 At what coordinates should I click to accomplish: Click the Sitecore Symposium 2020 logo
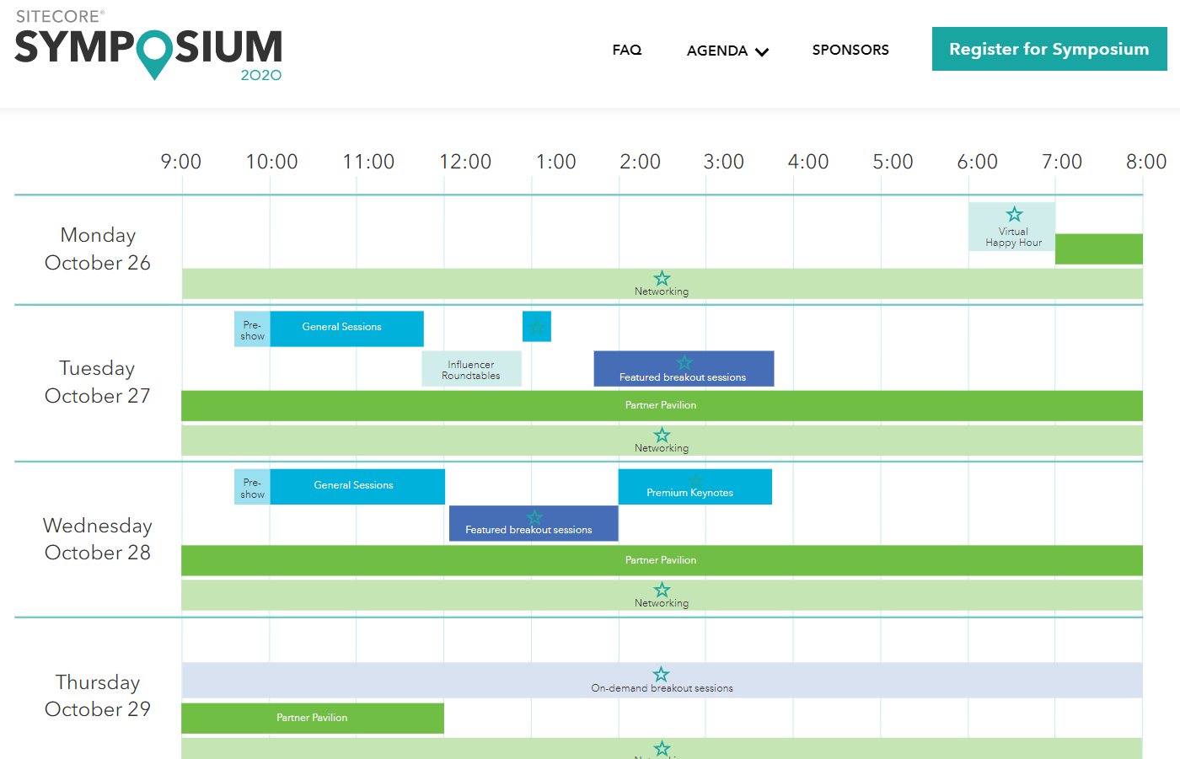(148, 46)
